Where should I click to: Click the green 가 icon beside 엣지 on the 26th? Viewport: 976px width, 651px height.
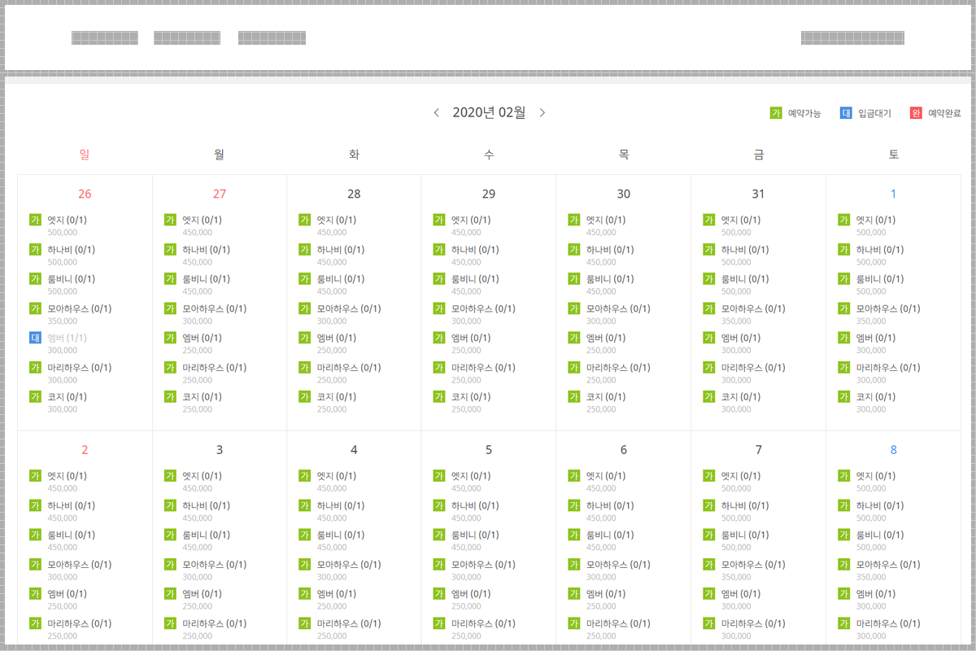pyautogui.click(x=35, y=220)
